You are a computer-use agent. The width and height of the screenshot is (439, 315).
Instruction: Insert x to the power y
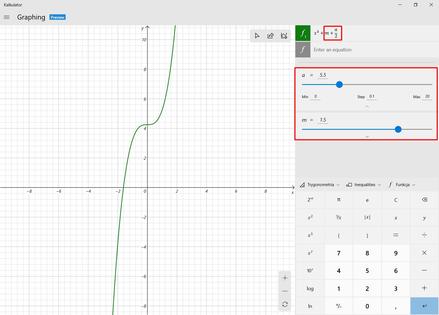click(x=310, y=253)
